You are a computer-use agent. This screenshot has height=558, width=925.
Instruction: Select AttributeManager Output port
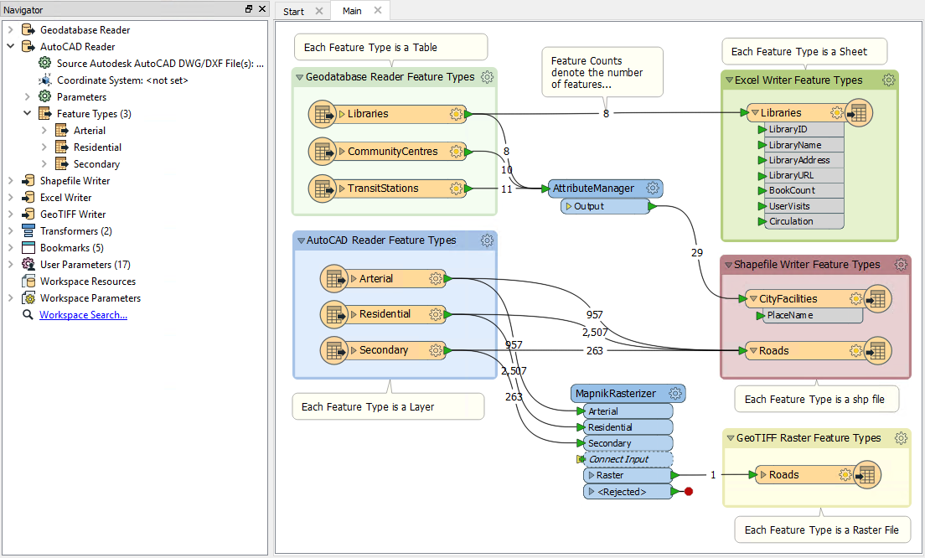point(605,206)
